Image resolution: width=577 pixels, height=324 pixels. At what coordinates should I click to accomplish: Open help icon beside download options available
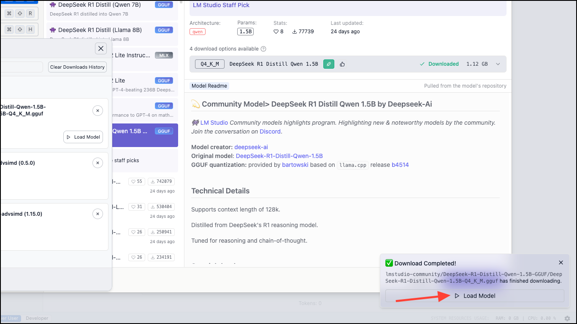(263, 49)
